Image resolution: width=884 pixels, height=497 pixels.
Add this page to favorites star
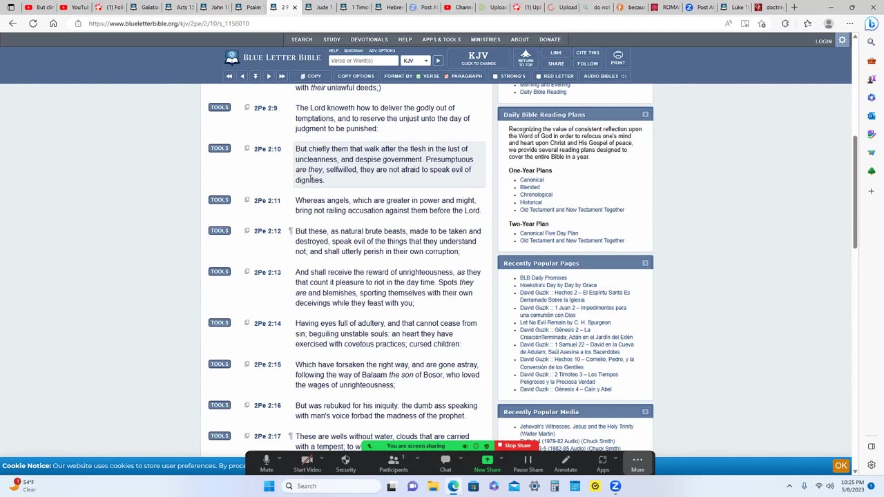click(762, 23)
